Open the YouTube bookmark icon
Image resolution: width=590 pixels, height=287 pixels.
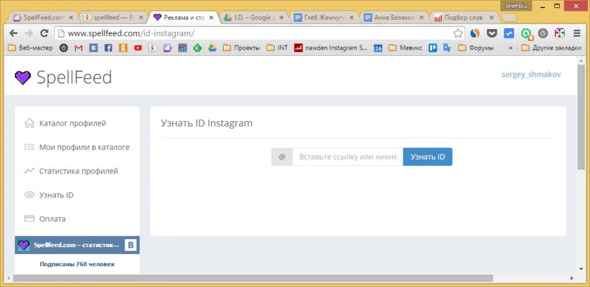point(138,48)
